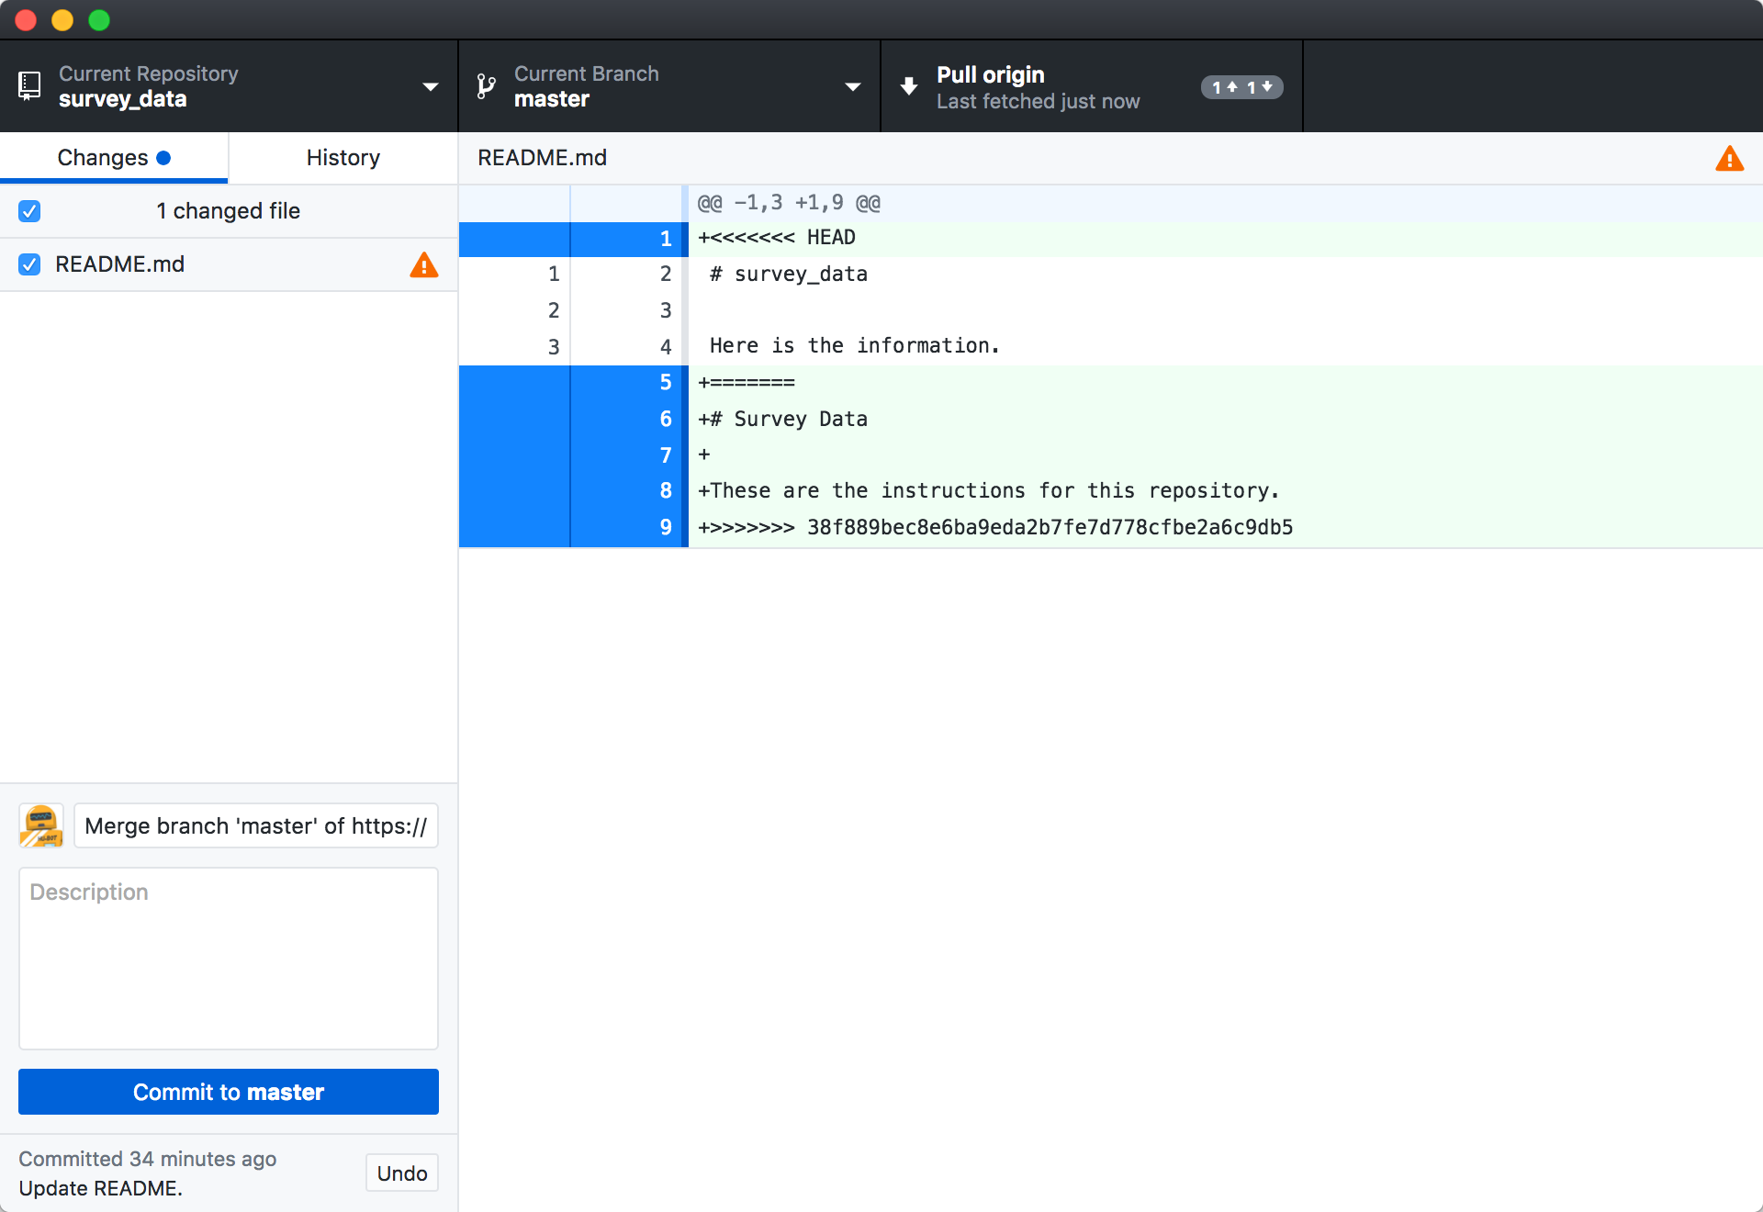Disable the README.md file selection
Viewport: 1763px width, 1212px height.
pos(31,264)
